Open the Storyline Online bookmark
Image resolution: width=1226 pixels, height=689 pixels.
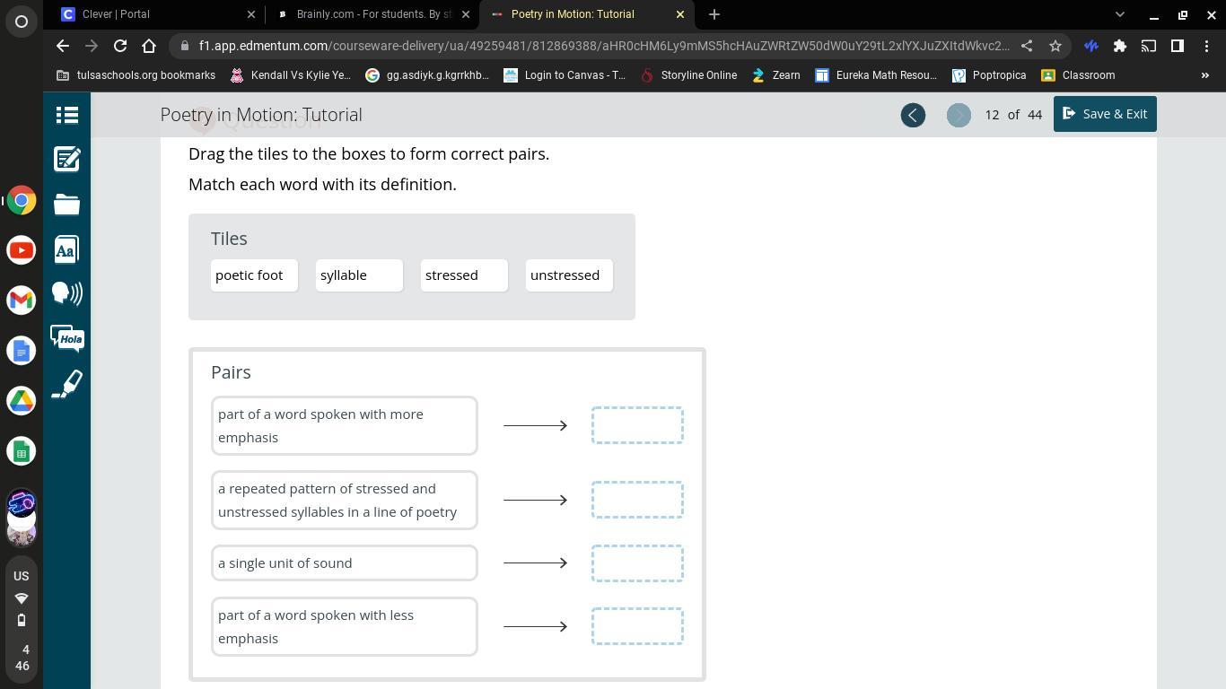689,75
